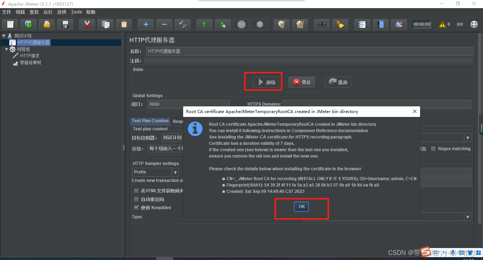
Task: Open the 目标控制器 dropdown arrow
Action: point(468,138)
